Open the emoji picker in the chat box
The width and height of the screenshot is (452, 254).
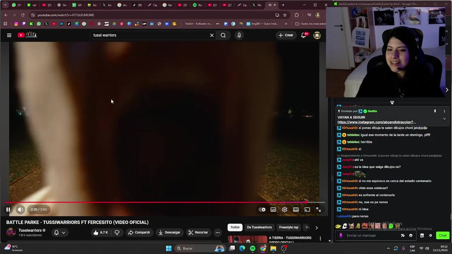(x=411, y=236)
